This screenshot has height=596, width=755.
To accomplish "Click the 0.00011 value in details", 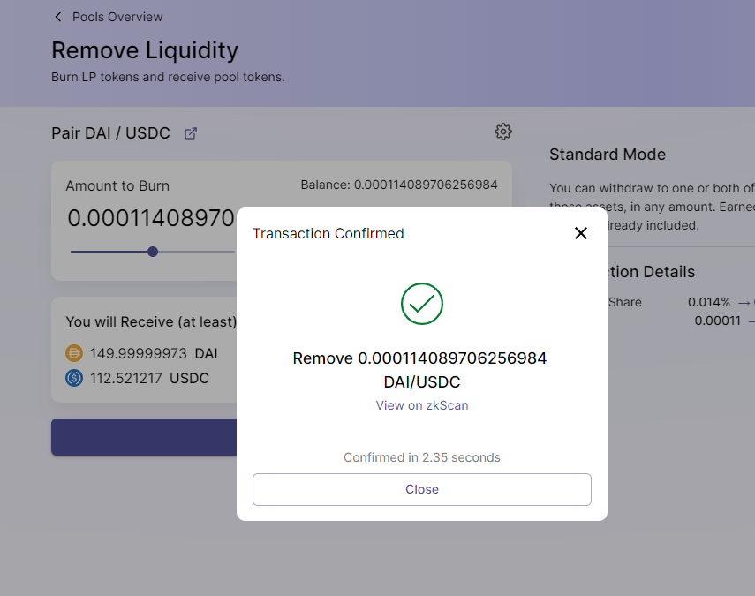I will 717,321.
